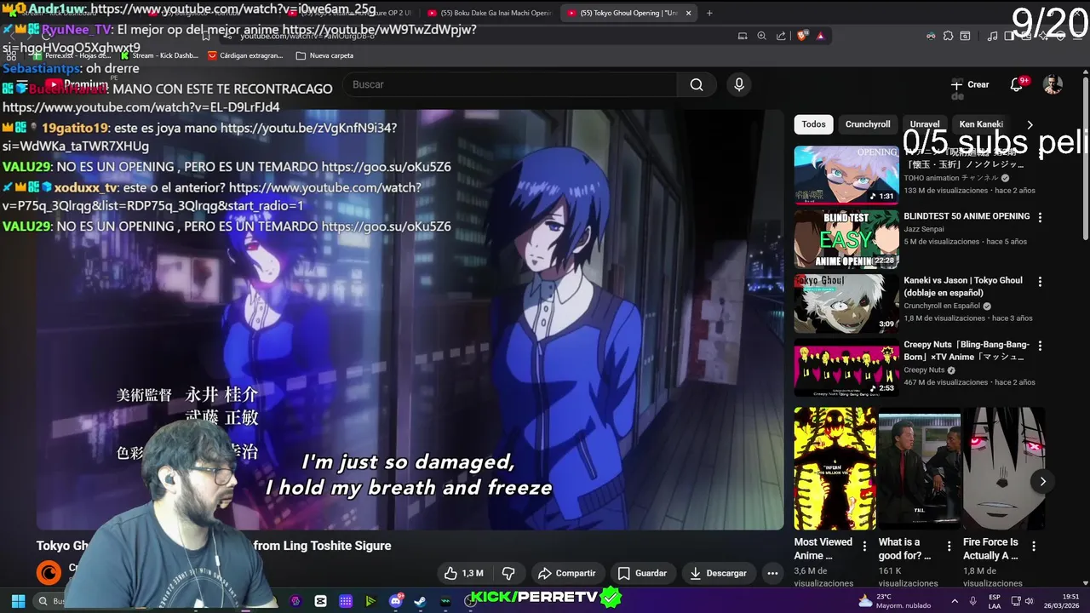Select the Unravel filter chip
This screenshot has height=613, width=1090.
pyautogui.click(x=925, y=124)
